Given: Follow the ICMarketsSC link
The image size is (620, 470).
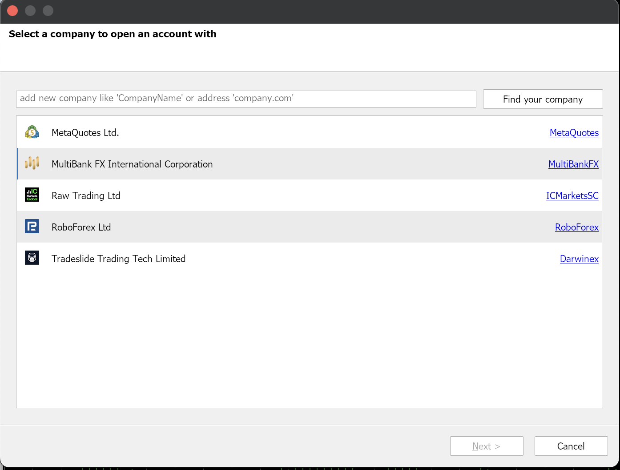Looking at the screenshot, I should 572,196.
